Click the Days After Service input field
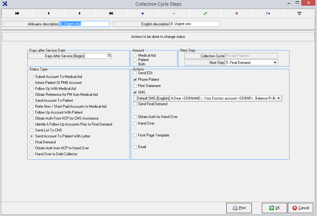The image size is (317, 216). coord(98,56)
